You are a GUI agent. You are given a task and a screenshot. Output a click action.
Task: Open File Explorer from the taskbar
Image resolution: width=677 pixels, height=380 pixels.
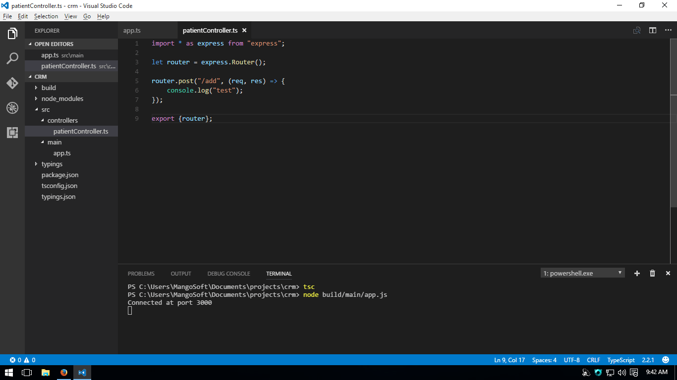(45, 373)
